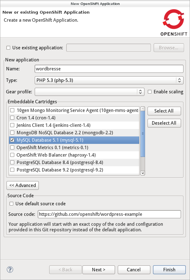Viewport: 190px width, 280px height.
Task: Click the disabled Back button
Action: coord(65,270)
